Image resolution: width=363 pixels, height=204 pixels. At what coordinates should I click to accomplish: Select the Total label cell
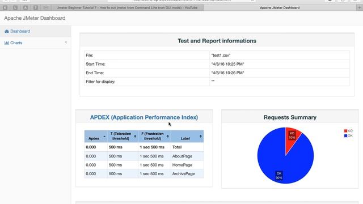[x=187, y=147]
